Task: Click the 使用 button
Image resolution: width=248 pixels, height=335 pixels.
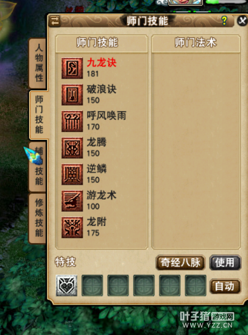Action: [225, 263]
